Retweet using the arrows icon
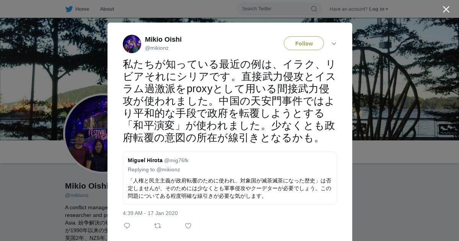459x241 pixels. click(x=158, y=226)
